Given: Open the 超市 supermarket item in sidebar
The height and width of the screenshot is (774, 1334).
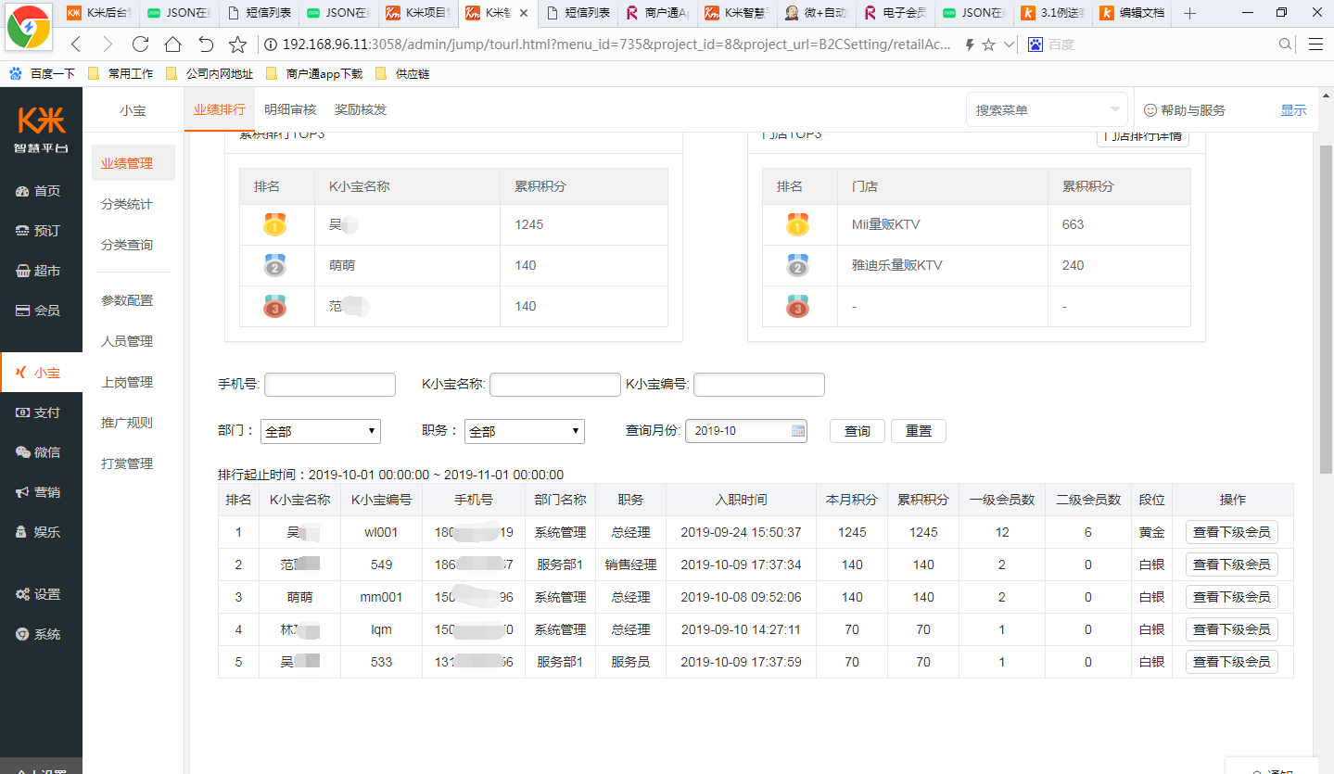Looking at the screenshot, I should click(41, 271).
